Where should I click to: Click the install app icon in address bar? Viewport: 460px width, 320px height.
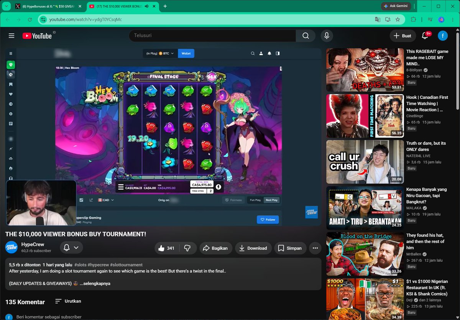click(x=388, y=19)
